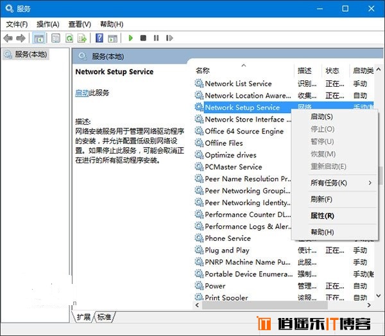Sort by the 状态 column header
The width and height of the screenshot is (385, 336).
pos(336,71)
